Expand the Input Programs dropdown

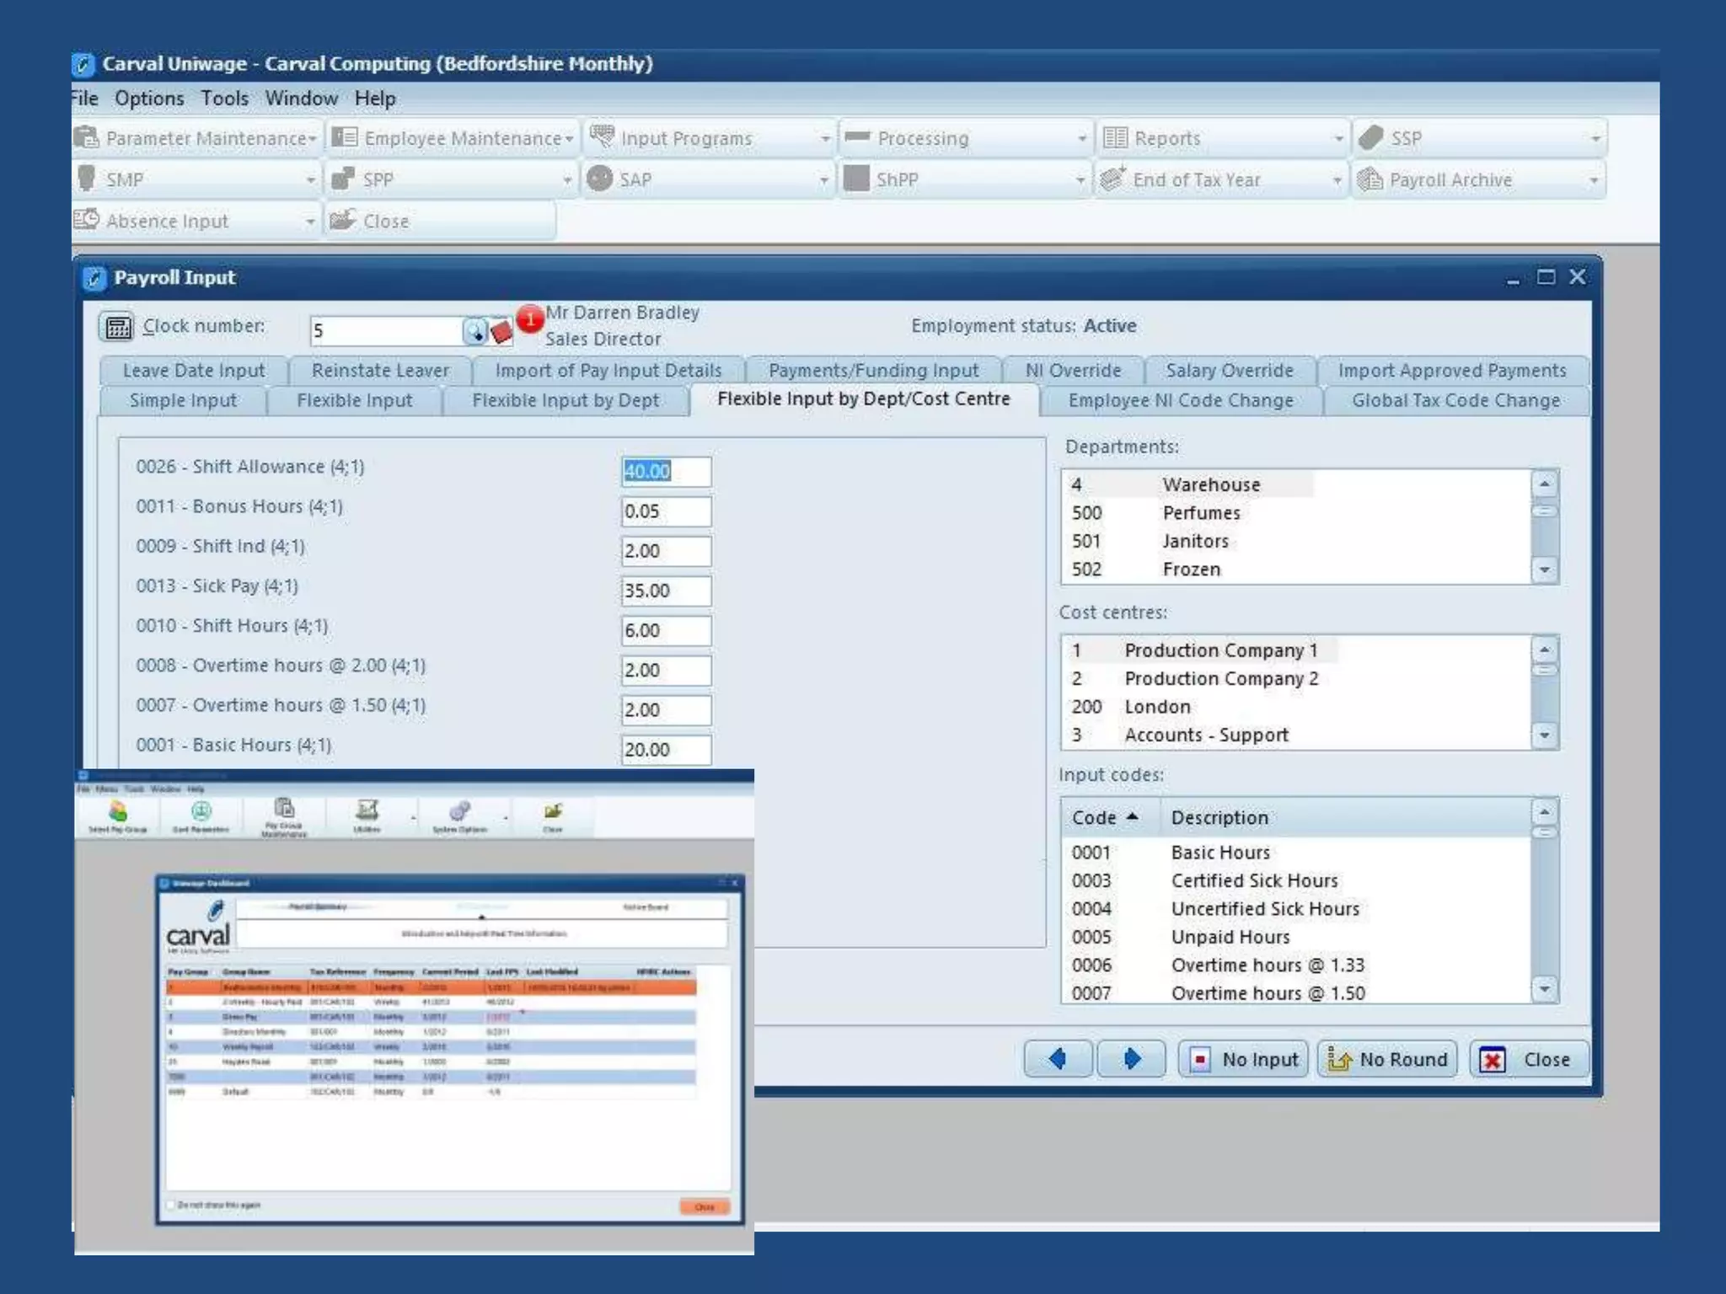tap(825, 138)
